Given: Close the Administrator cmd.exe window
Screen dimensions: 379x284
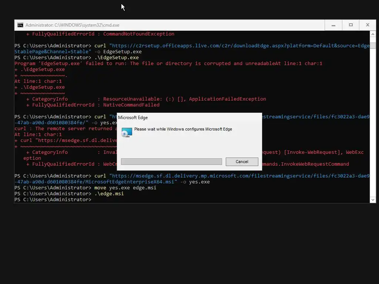Looking at the screenshot, I should tap(368, 25).
